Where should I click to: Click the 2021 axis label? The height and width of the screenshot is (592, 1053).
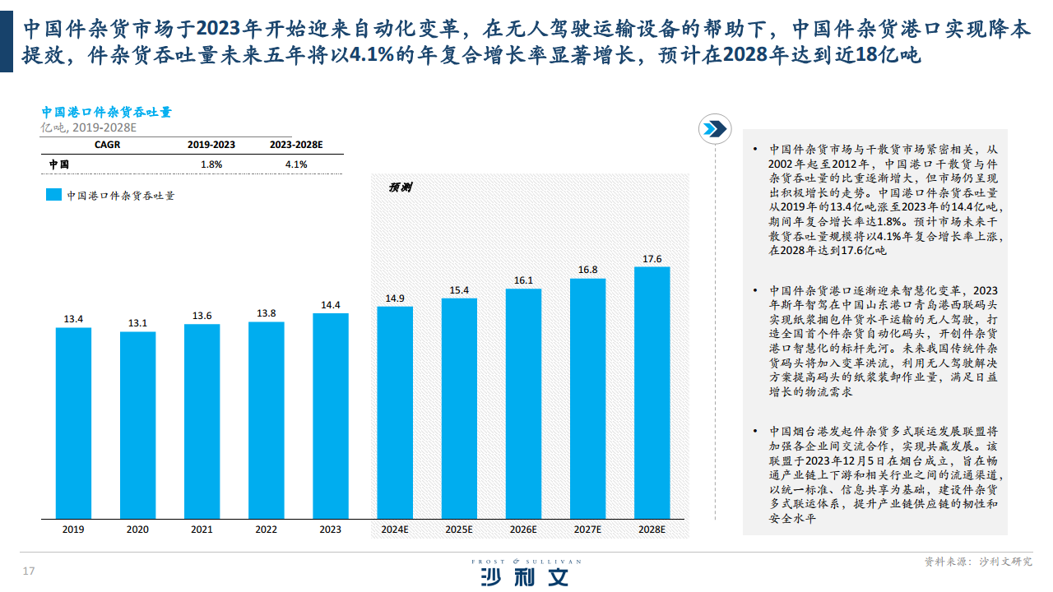[202, 530]
